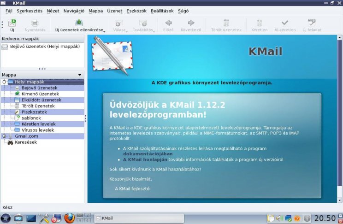Open A KMail honlapján link
The image size is (343, 224).
pos(145,159)
